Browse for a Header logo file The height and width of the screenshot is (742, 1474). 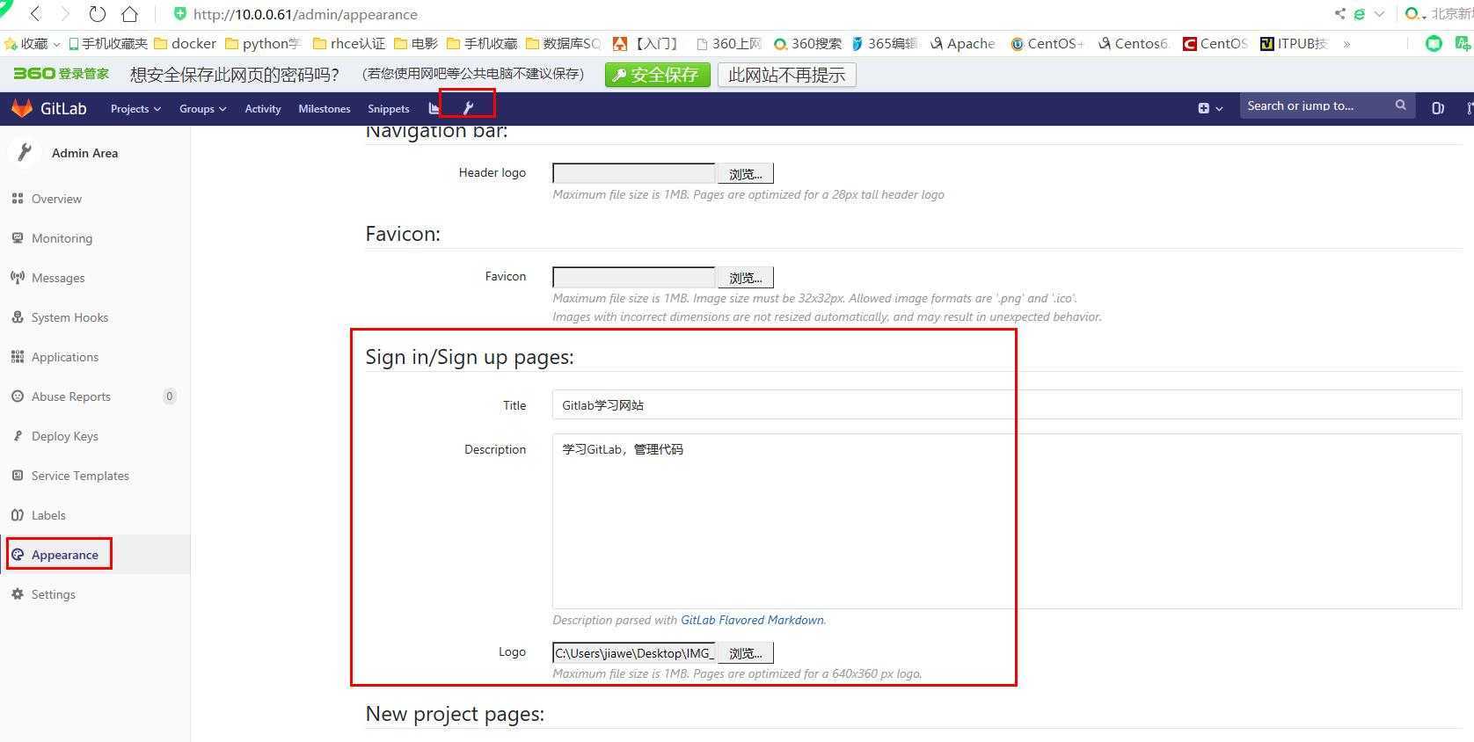pos(745,174)
